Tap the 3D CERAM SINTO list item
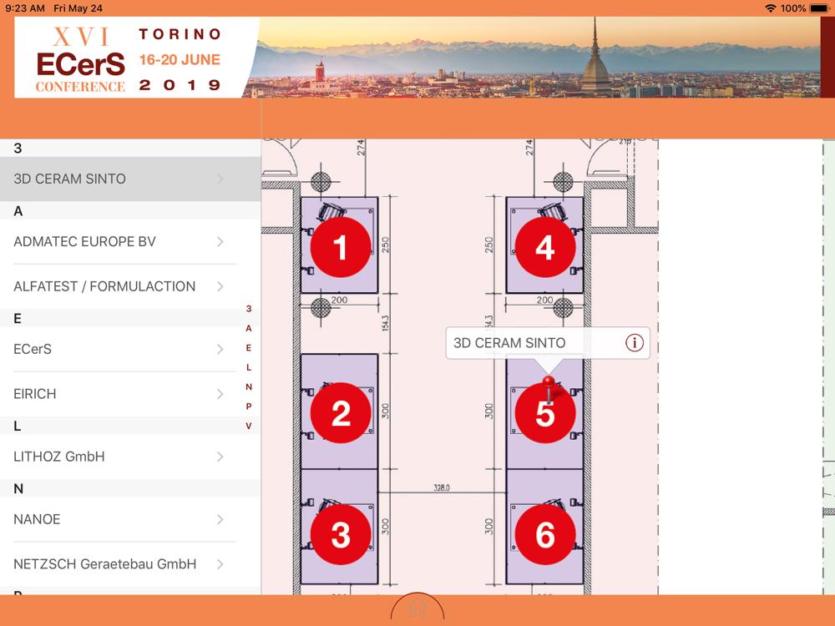Viewport: 835px width, 626px height. coord(130,179)
